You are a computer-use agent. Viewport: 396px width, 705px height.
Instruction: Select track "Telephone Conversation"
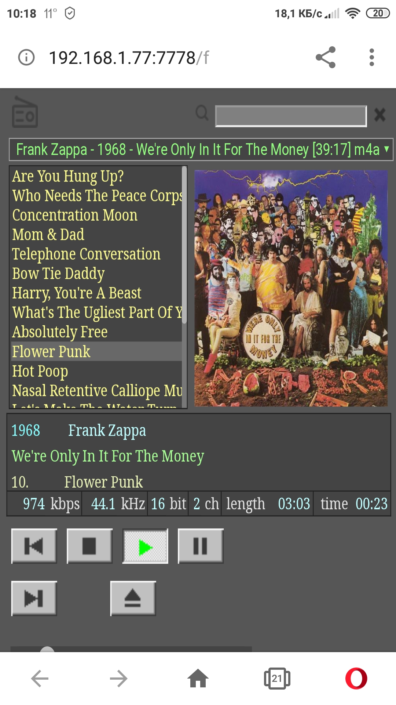coord(97,254)
